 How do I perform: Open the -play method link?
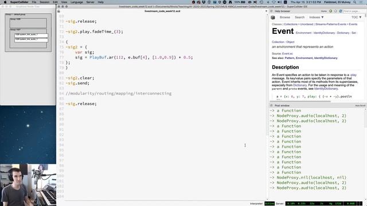pos(353,75)
